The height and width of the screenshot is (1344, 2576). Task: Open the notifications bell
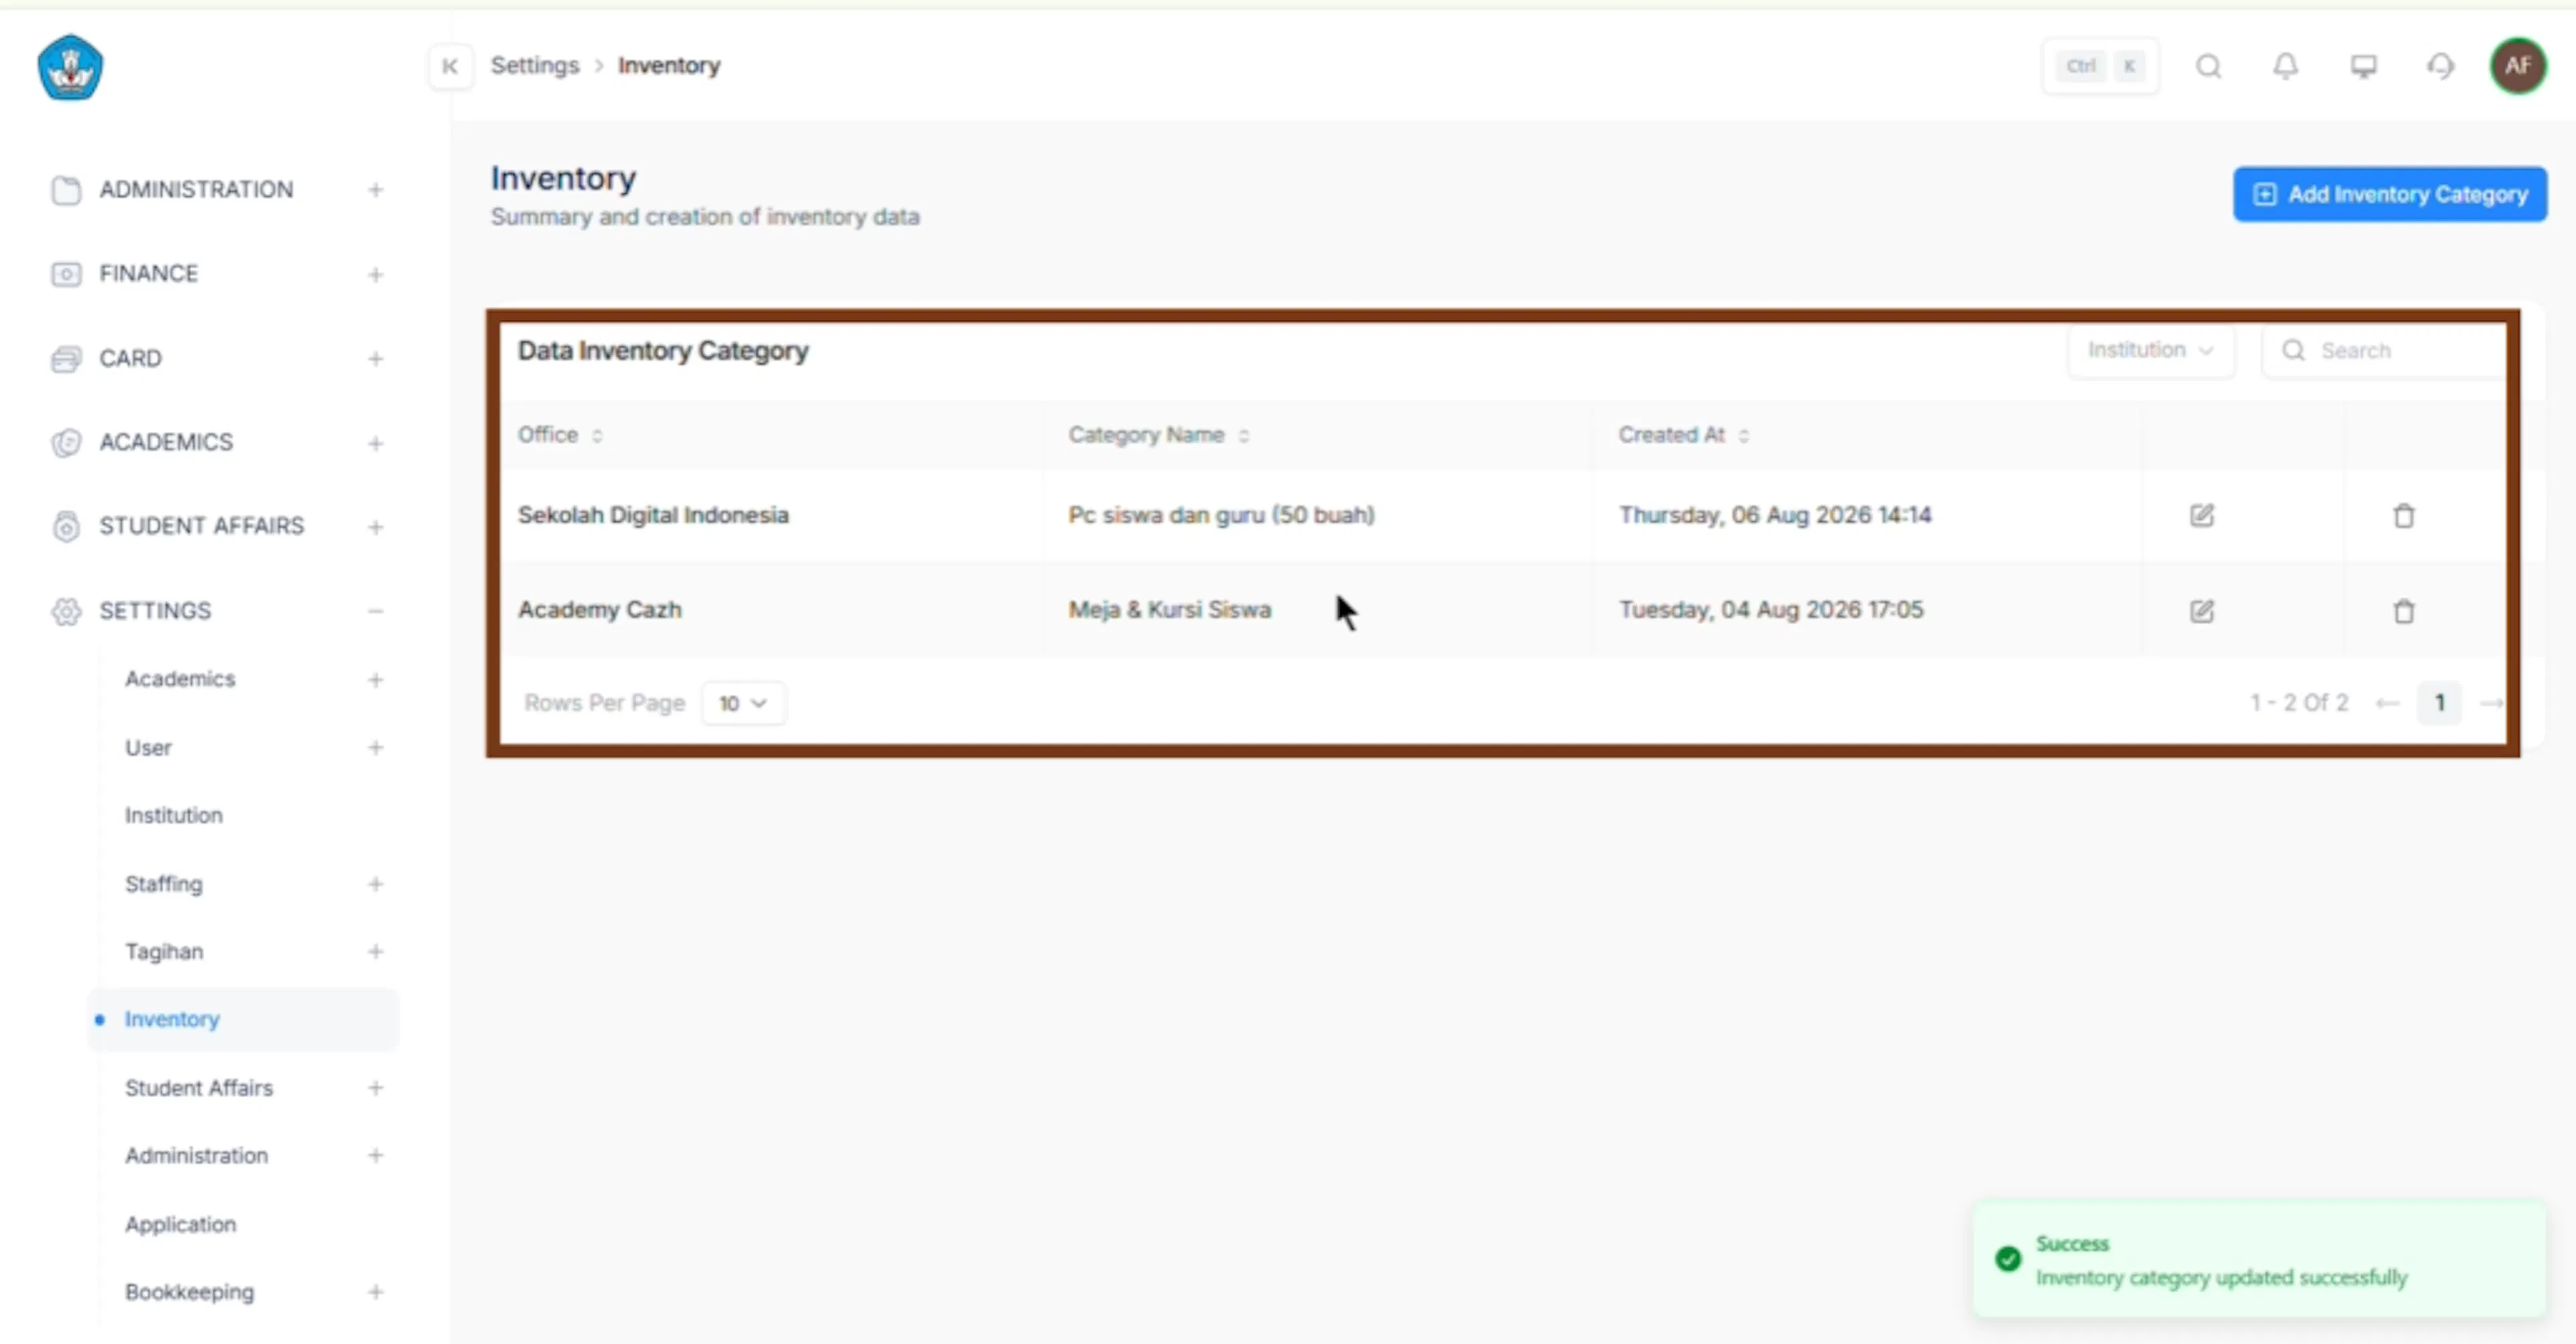[x=2286, y=66]
